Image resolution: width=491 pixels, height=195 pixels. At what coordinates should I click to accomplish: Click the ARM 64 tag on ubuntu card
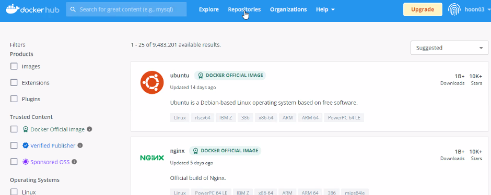(310, 118)
